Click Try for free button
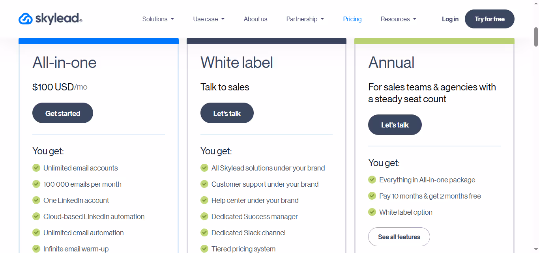This screenshot has width=539, height=253. pyautogui.click(x=489, y=19)
